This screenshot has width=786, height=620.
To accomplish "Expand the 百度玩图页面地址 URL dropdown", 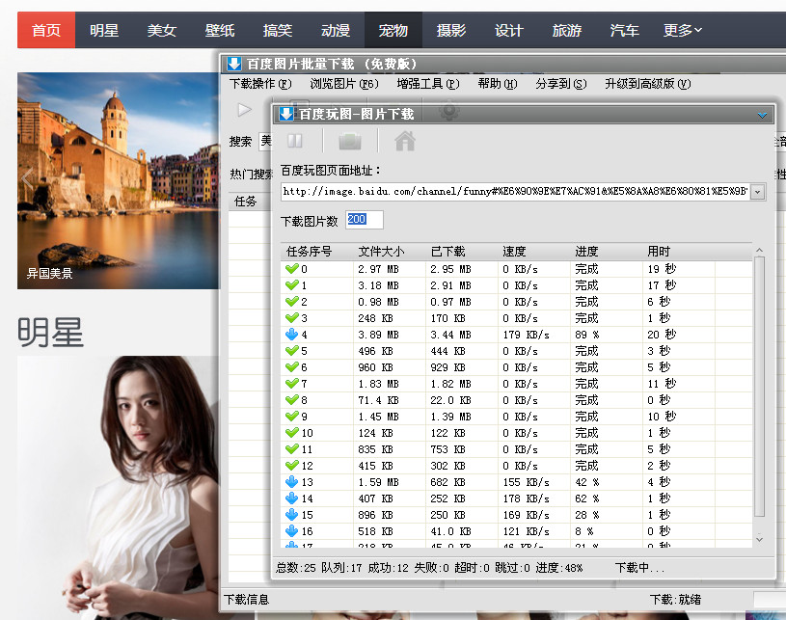I will pos(757,191).
